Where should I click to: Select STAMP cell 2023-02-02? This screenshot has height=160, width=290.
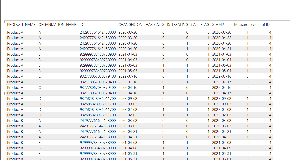(222, 110)
